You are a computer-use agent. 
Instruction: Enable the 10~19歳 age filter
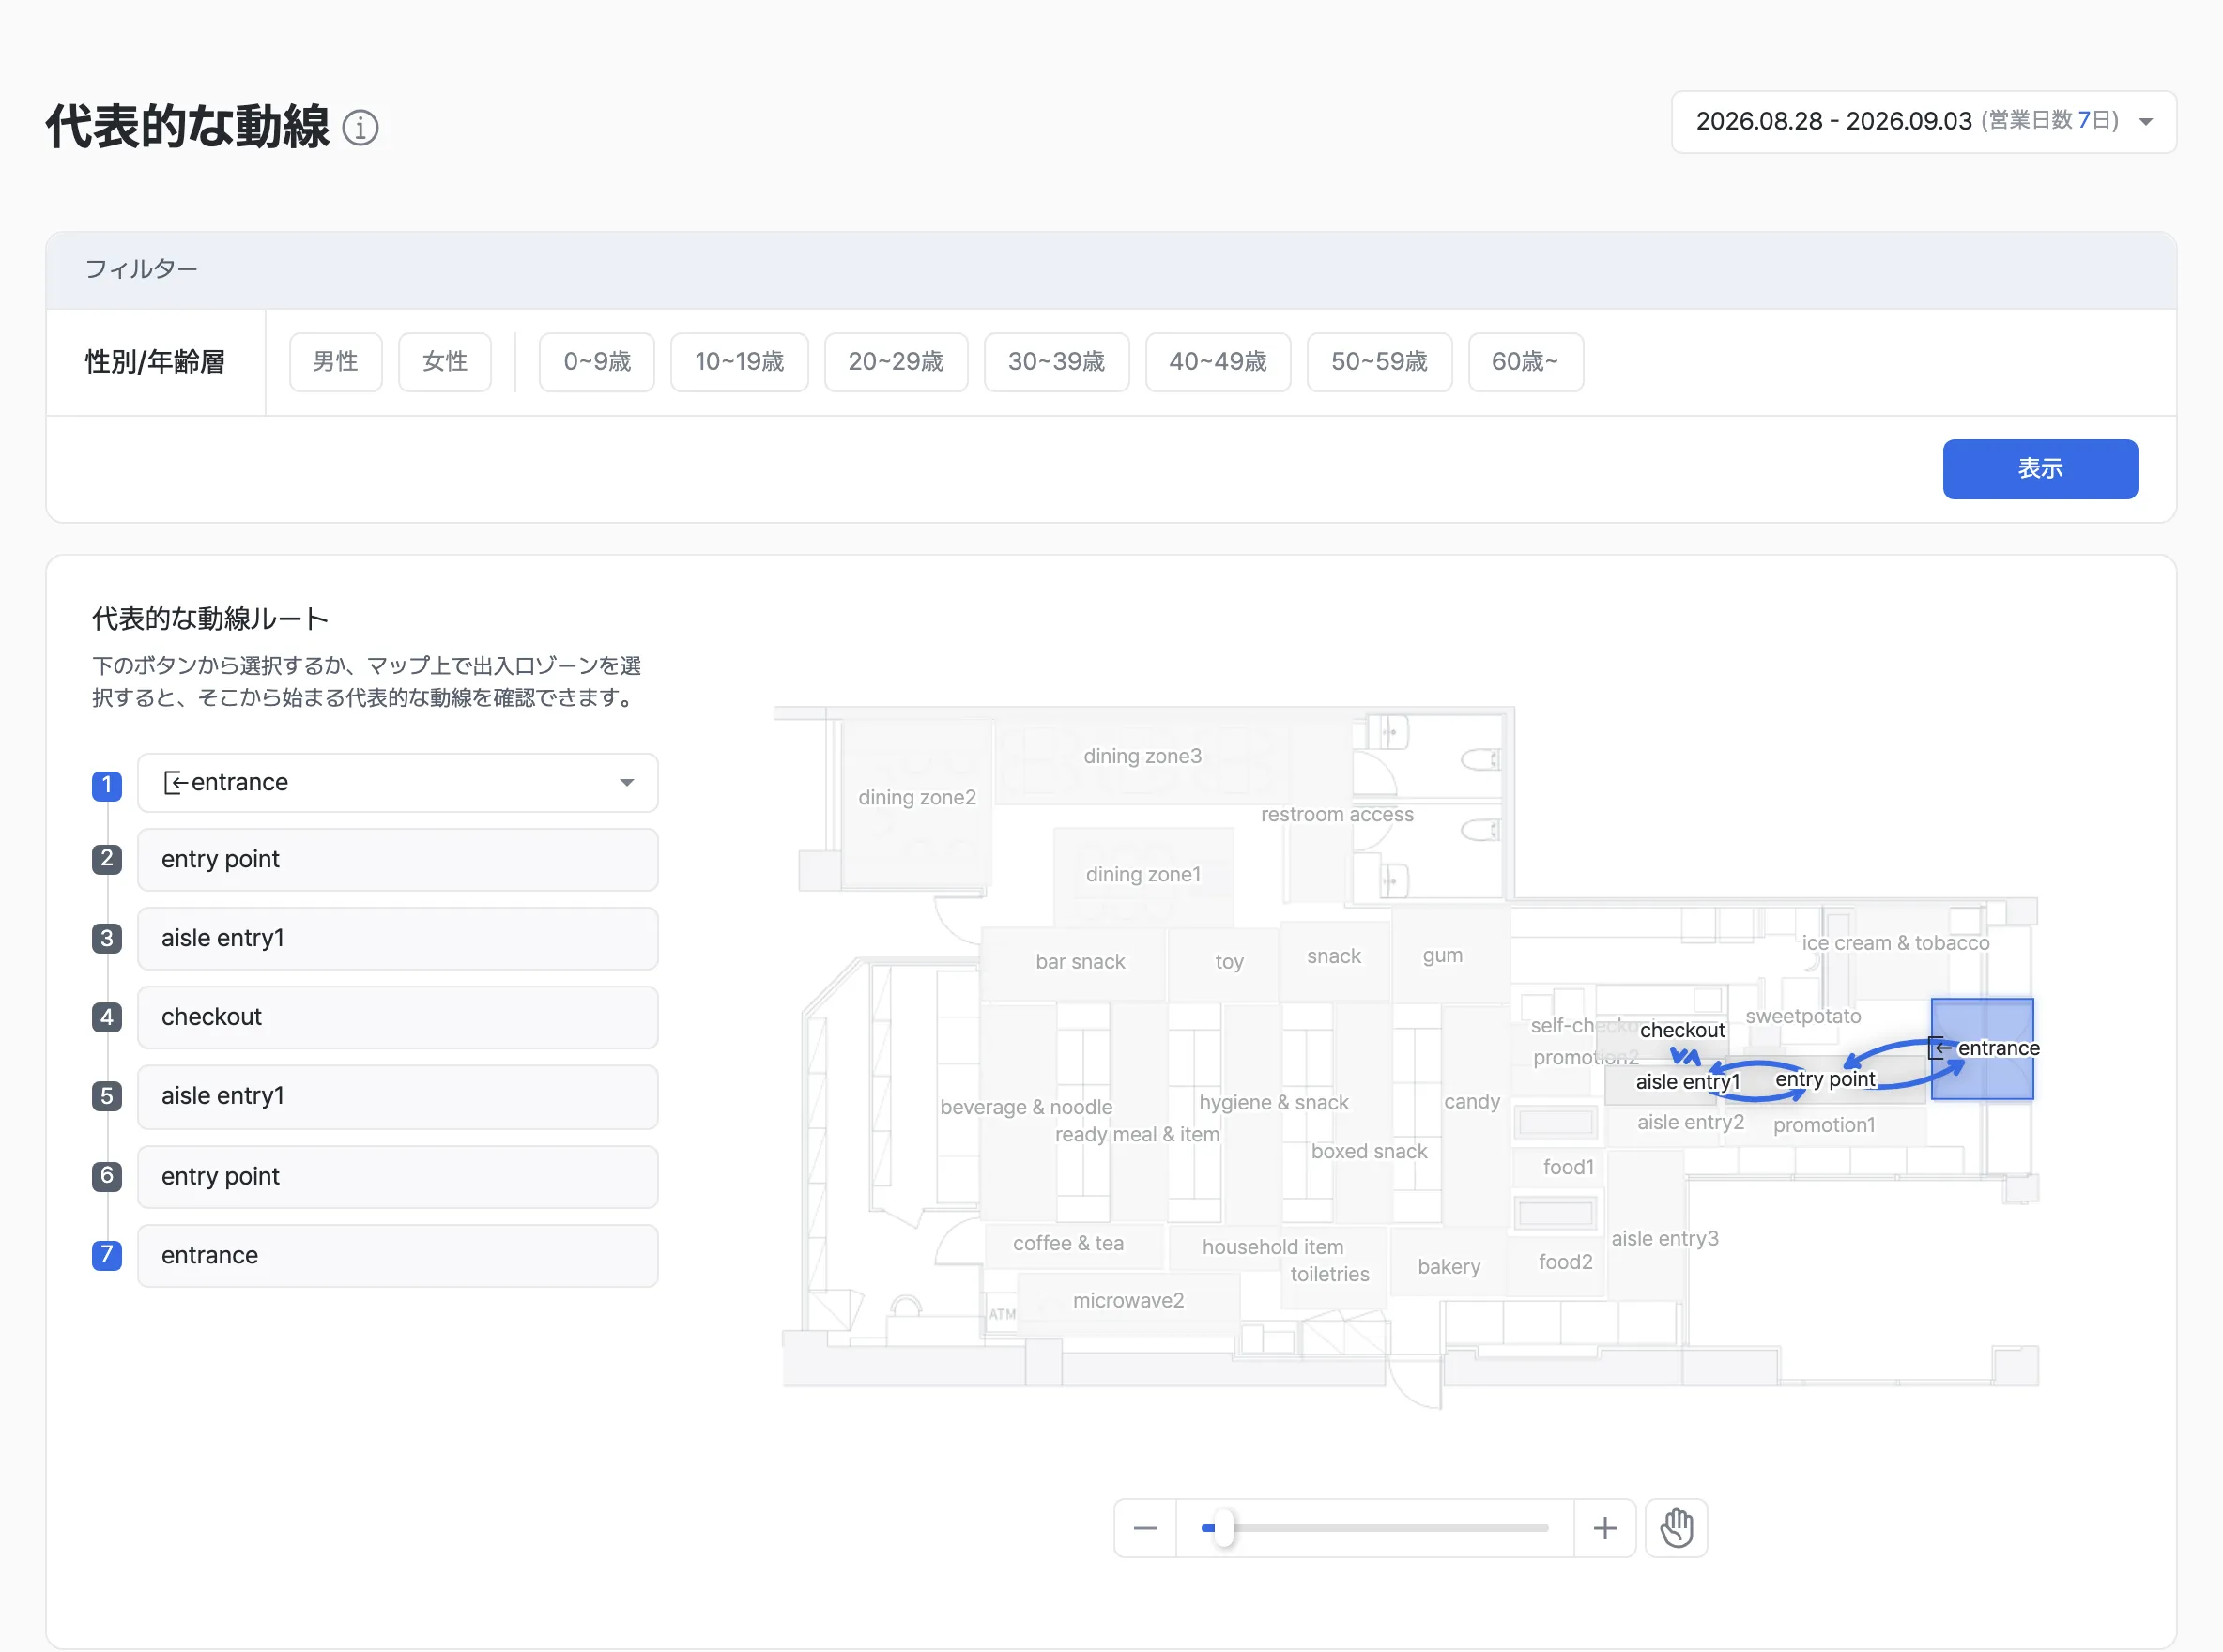pos(739,361)
